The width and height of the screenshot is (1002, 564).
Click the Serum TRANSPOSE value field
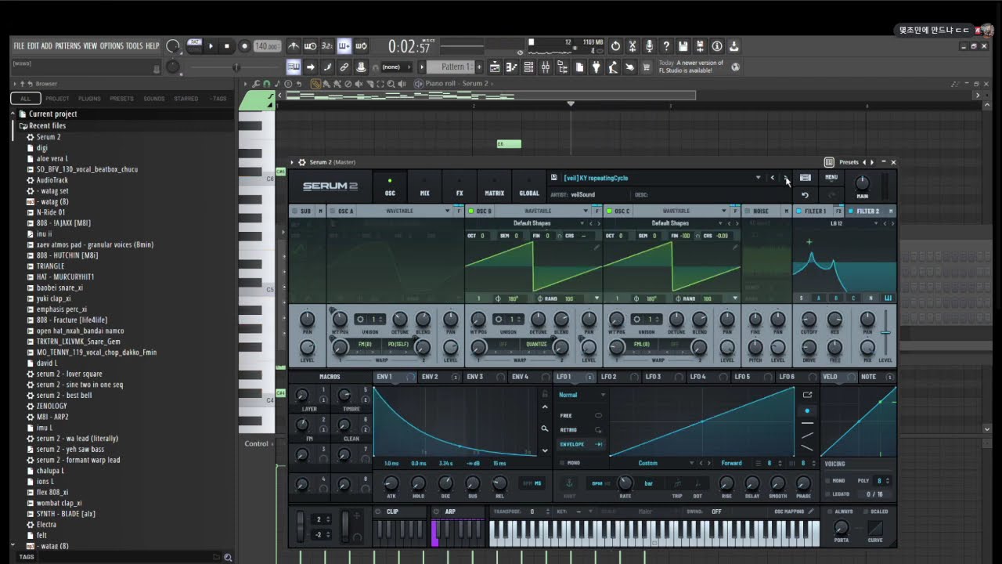532,512
